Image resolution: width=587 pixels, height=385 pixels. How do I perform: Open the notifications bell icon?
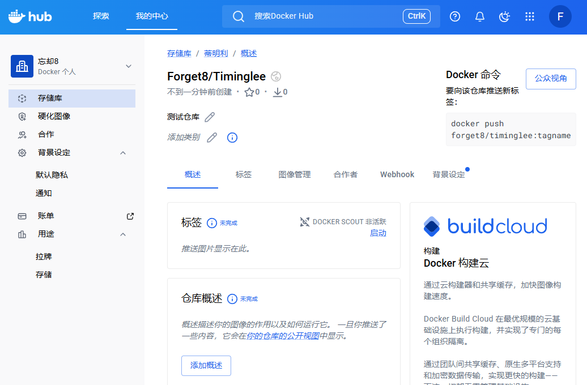(480, 16)
